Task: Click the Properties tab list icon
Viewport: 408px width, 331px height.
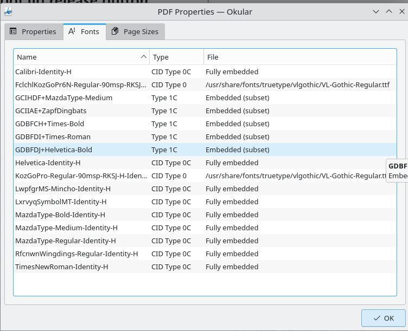Action: point(13,31)
